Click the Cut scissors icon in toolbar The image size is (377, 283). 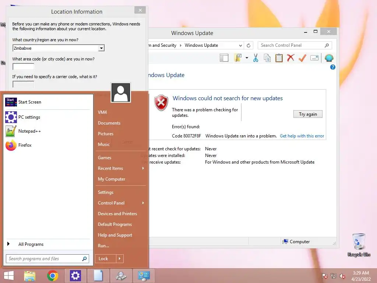coord(256,58)
